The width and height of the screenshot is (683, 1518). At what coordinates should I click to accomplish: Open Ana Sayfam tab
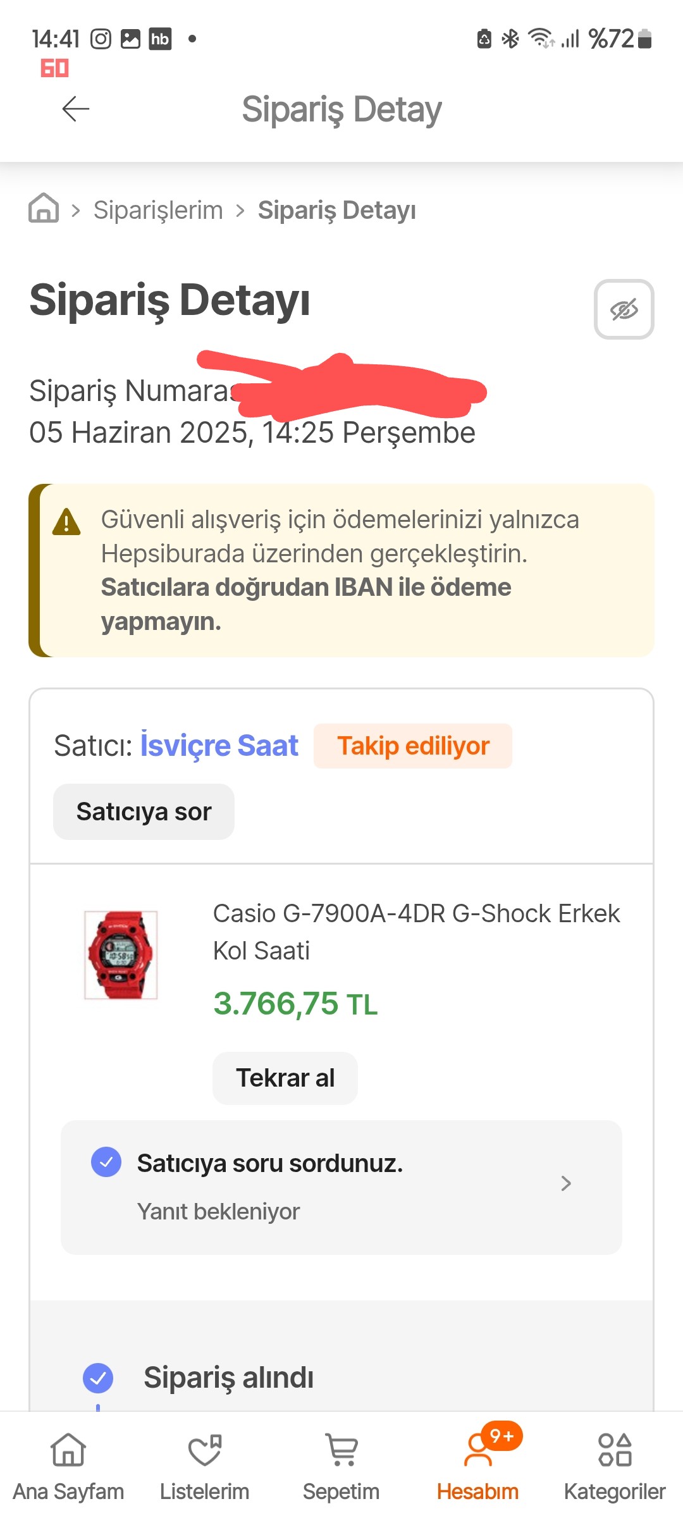pyautogui.click(x=68, y=1467)
